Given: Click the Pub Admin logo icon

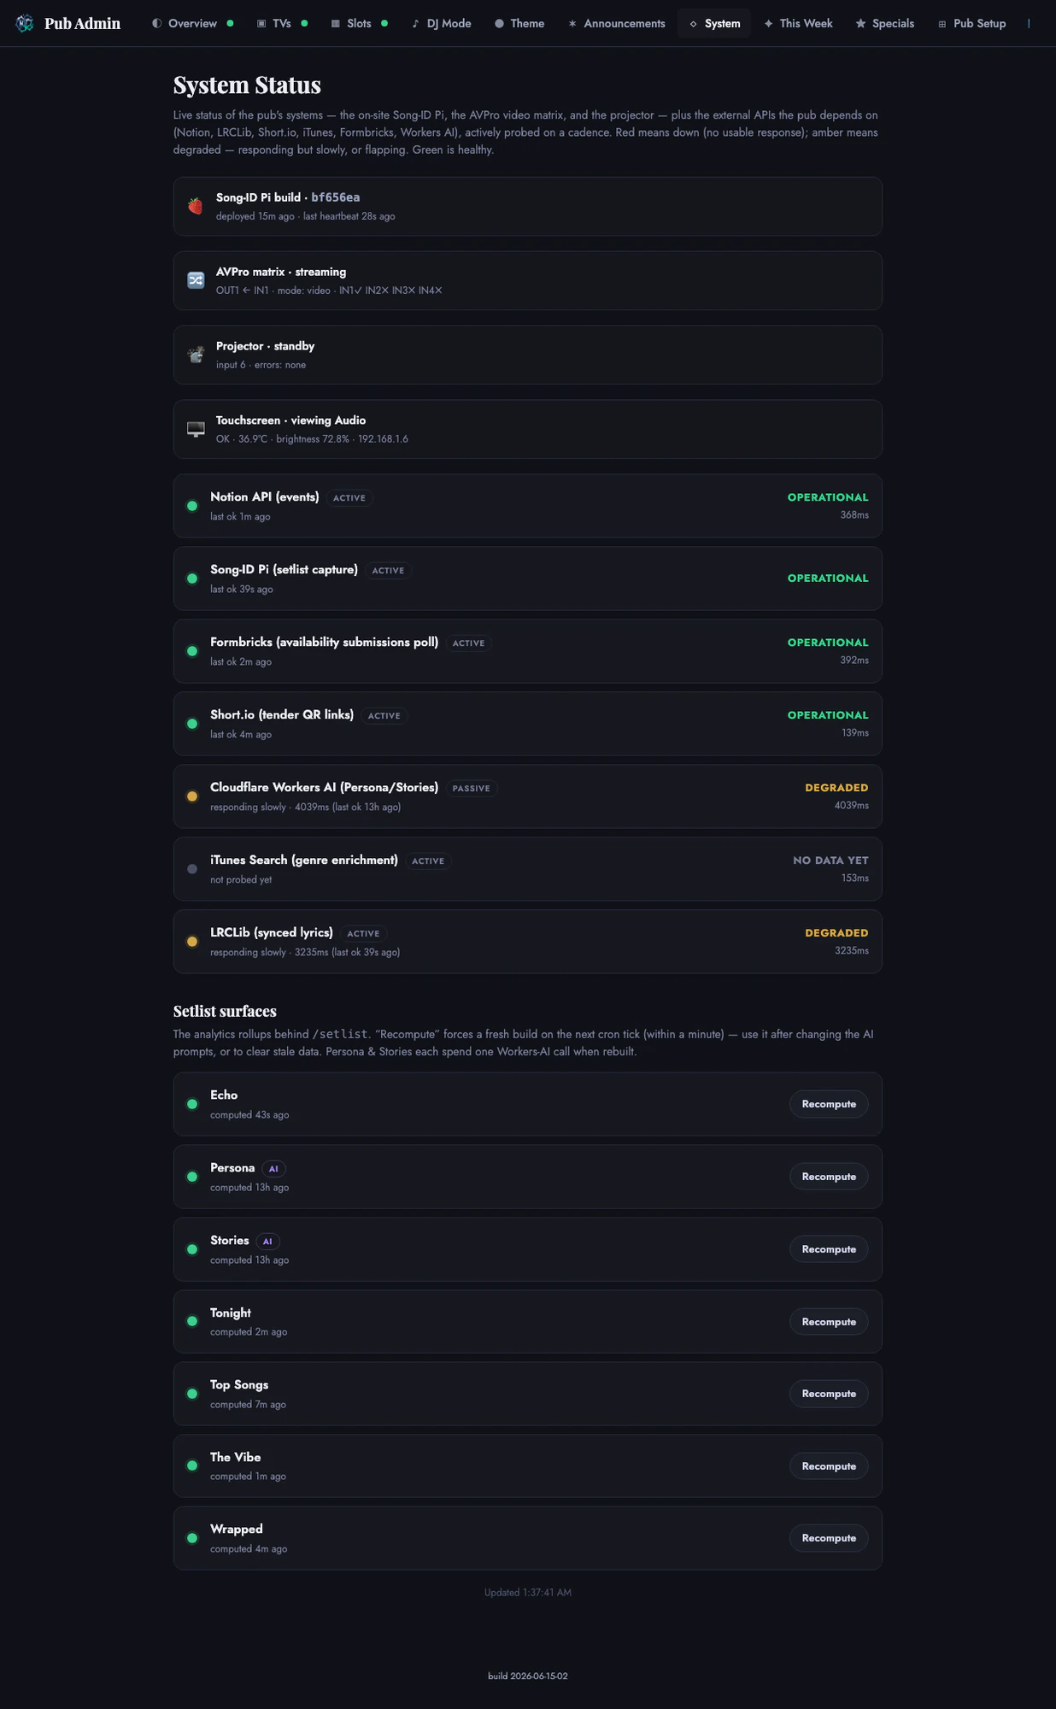Looking at the screenshot, I should [x=25, y=23].
